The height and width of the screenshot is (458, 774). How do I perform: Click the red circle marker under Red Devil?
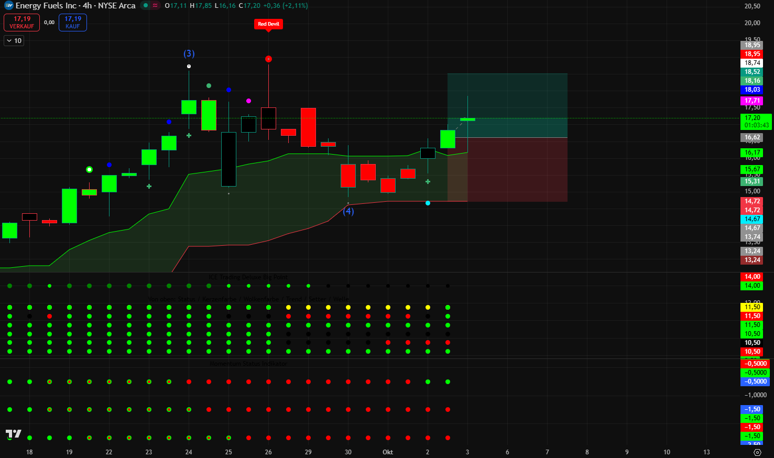pyautogui.click(x=268, y=59)
